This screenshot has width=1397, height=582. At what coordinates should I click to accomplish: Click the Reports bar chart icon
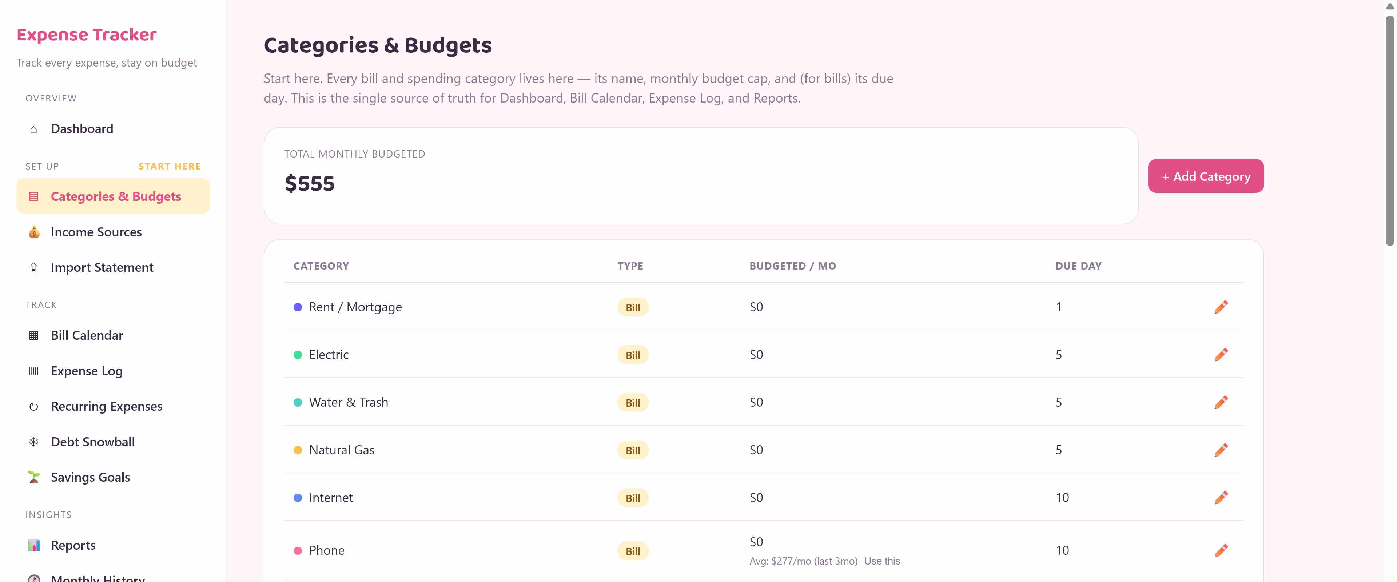tap(33, 545)
